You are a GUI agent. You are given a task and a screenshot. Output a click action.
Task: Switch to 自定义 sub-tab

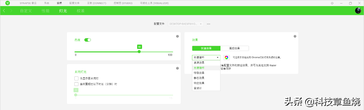pos(26,11)
